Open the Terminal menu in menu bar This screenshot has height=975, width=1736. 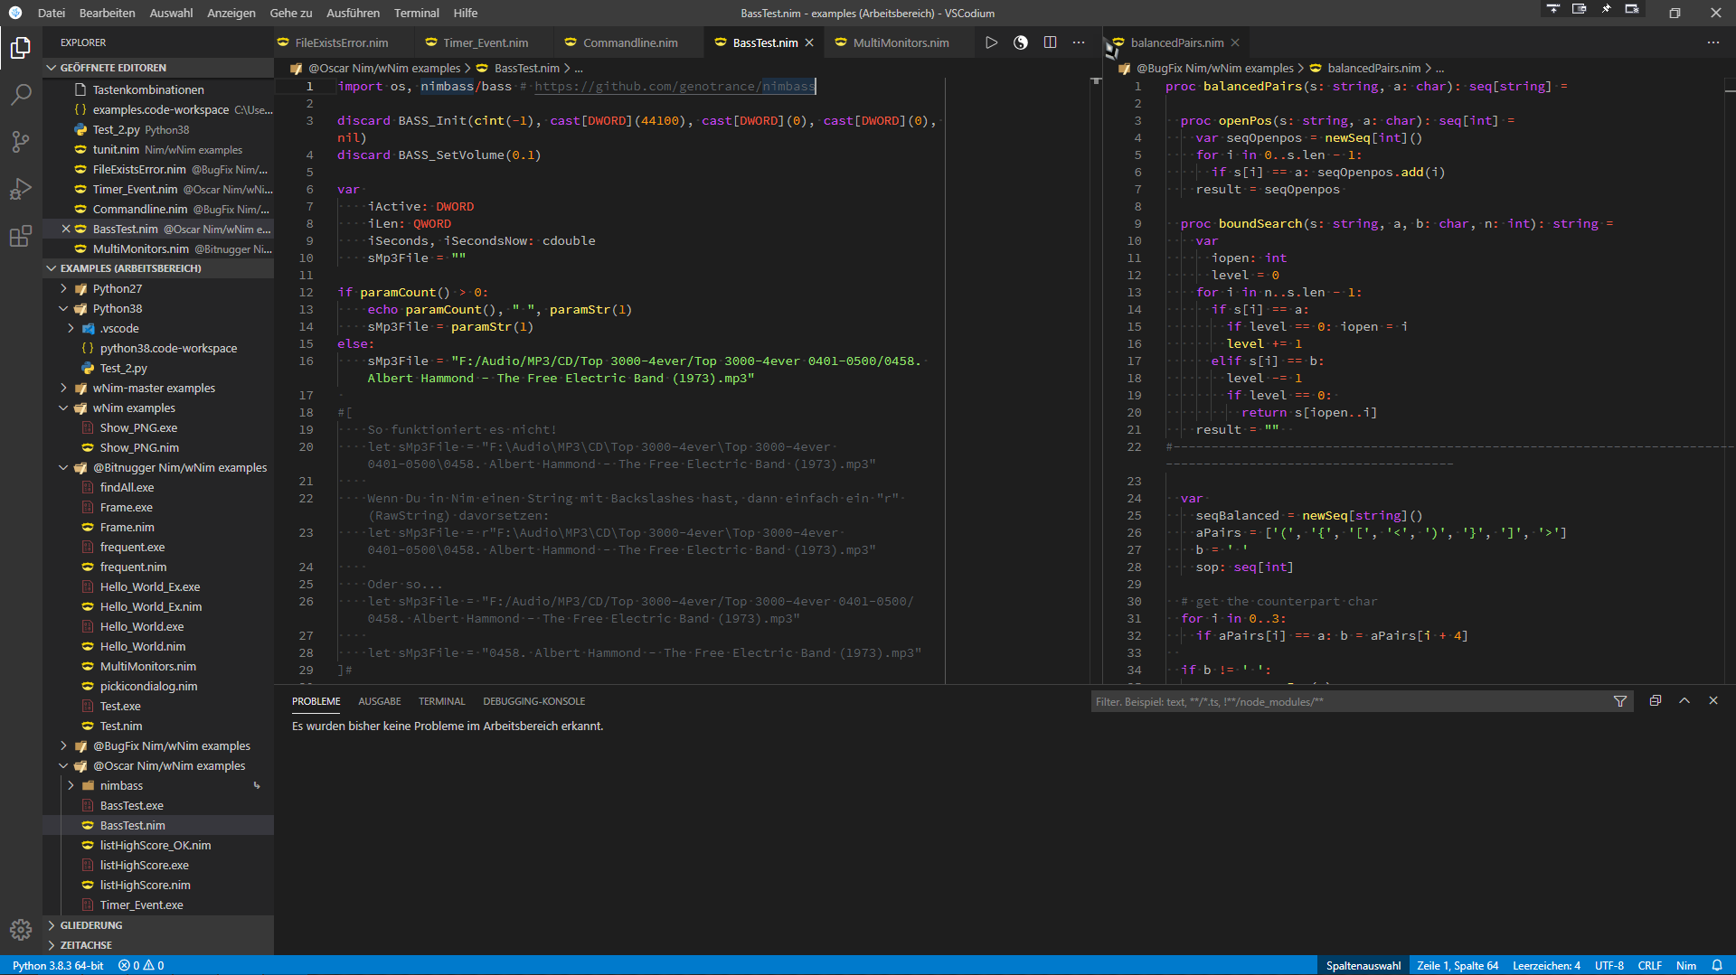pyautogui.click(x=416, y=13)
